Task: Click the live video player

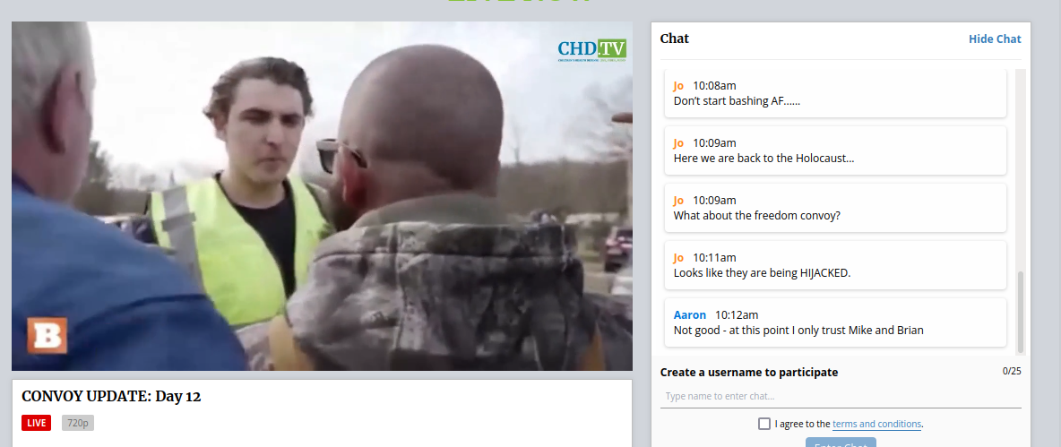Action: (x=322, y=196)
